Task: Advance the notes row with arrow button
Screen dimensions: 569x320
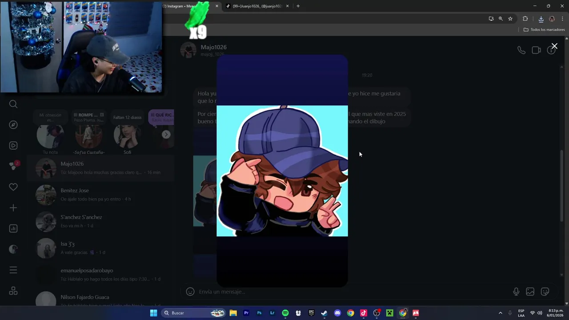Action: coord(166,134)
